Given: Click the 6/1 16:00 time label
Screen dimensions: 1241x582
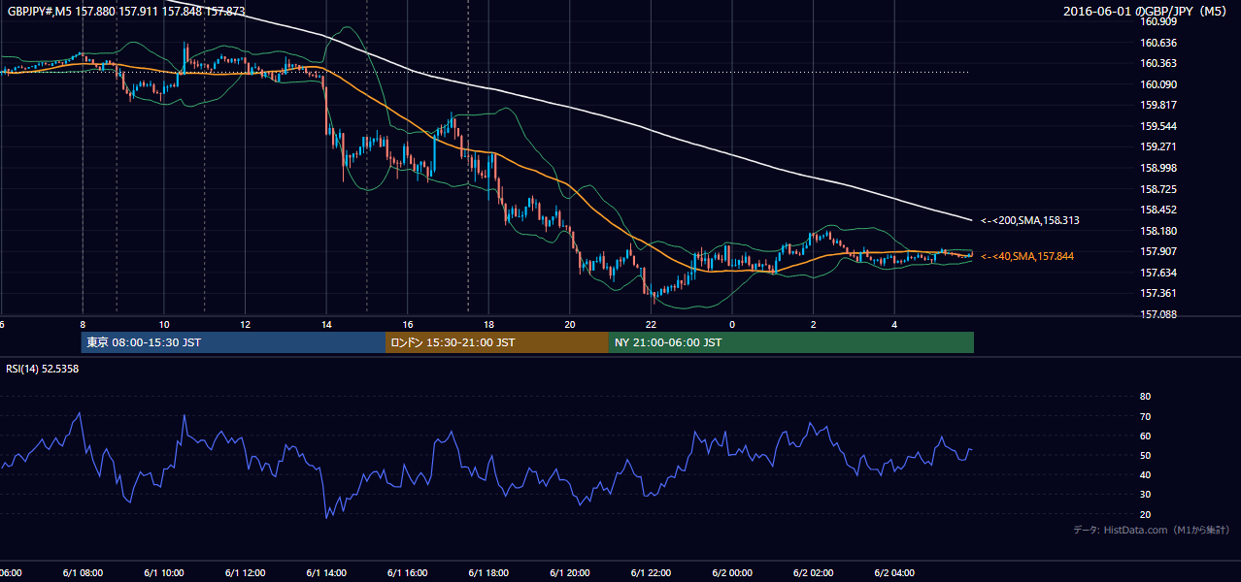Looking at the screenshot, I should [407, 573].
